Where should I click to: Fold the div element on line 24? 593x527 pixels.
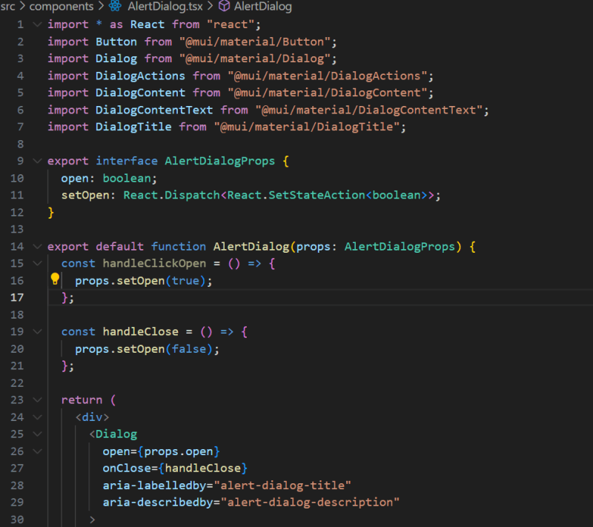tap(38, 417)
